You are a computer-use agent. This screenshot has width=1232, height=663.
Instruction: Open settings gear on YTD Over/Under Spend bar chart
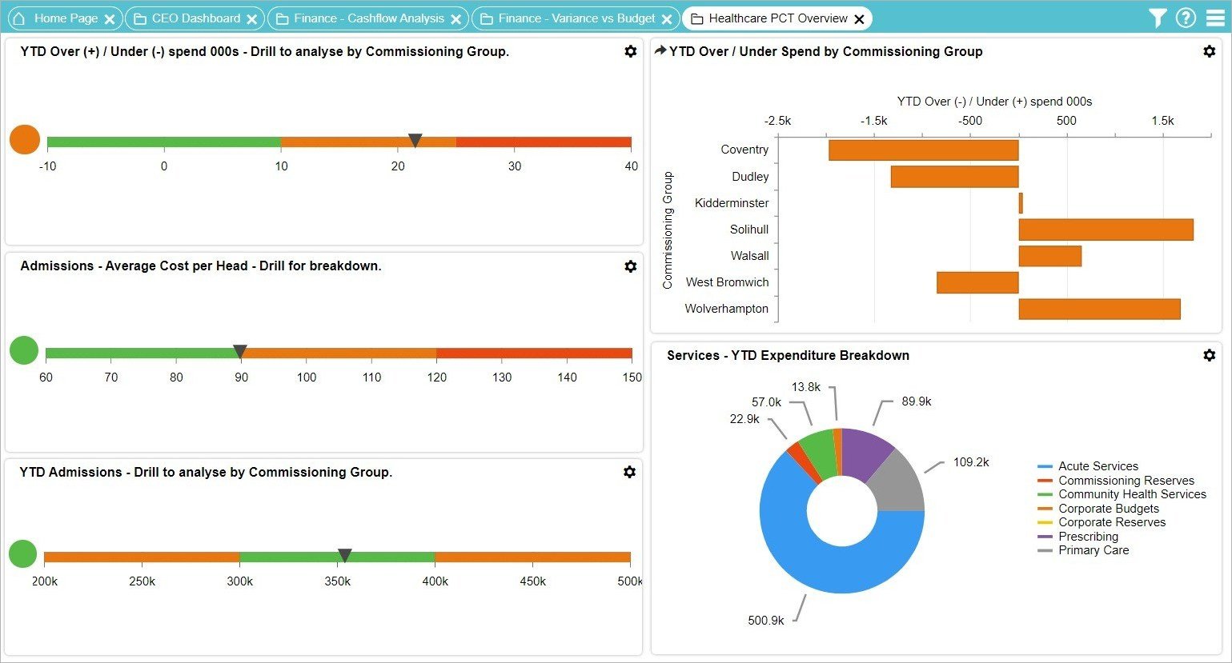1209,50
